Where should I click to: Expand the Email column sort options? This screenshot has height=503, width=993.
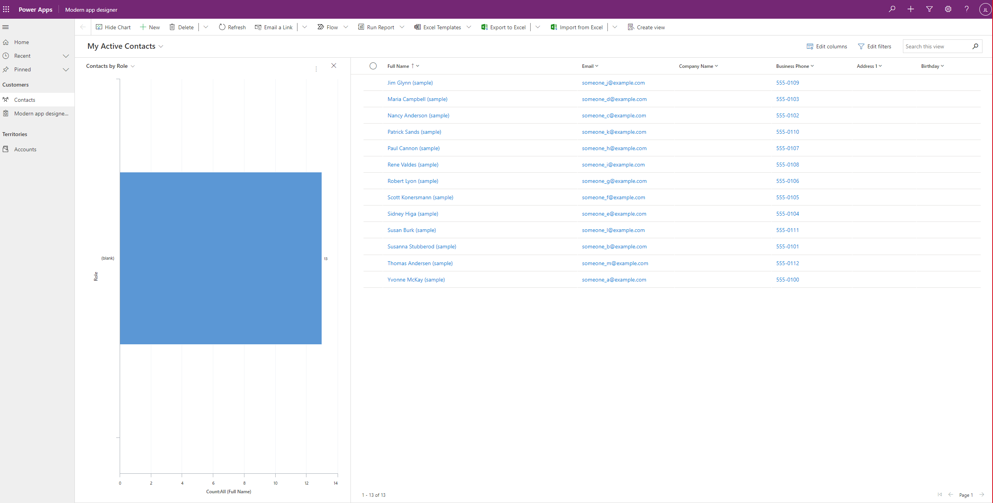coord(597,66)
